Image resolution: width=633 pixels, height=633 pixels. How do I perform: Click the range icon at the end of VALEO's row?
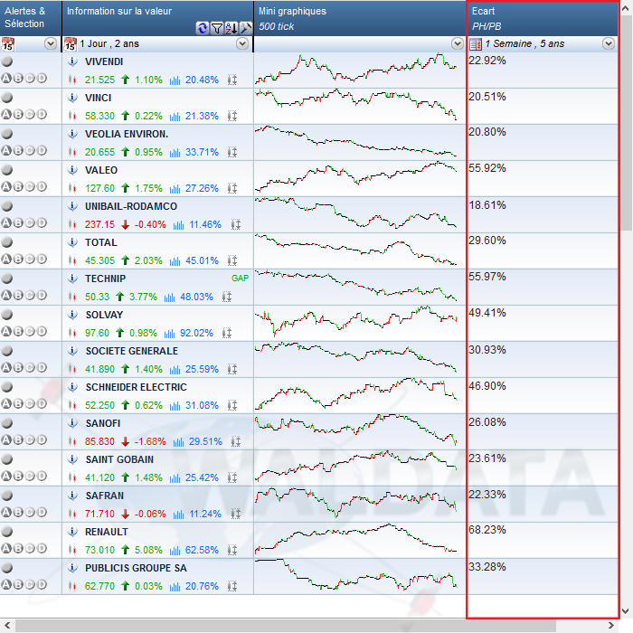coord(232,188)
